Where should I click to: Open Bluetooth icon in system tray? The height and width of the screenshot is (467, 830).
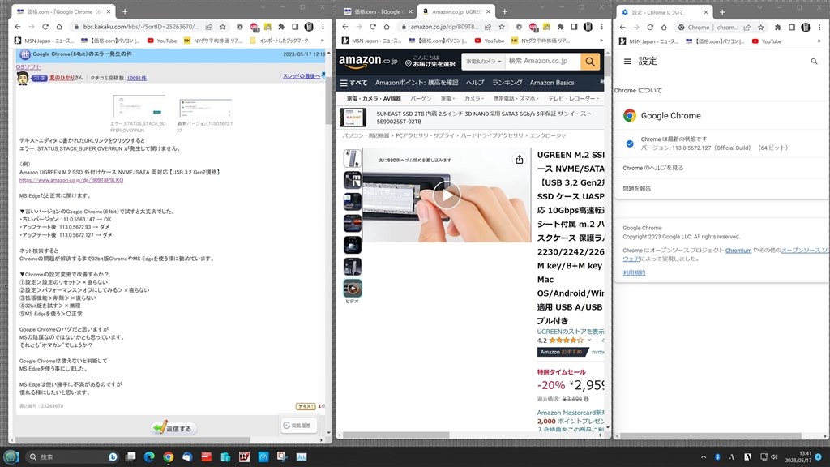(x=718, y=456)
